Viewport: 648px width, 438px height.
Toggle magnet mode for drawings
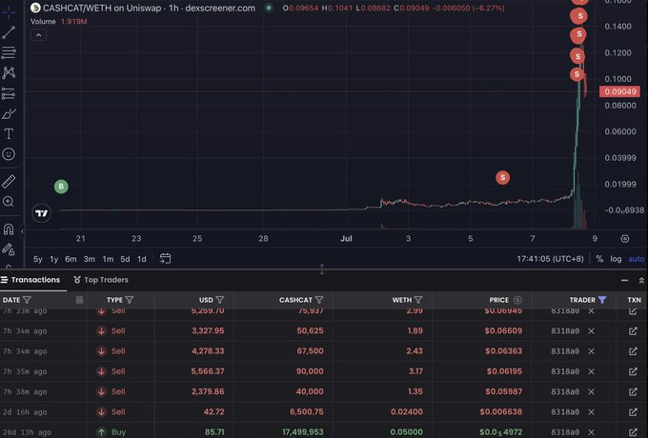coord(9,229)
